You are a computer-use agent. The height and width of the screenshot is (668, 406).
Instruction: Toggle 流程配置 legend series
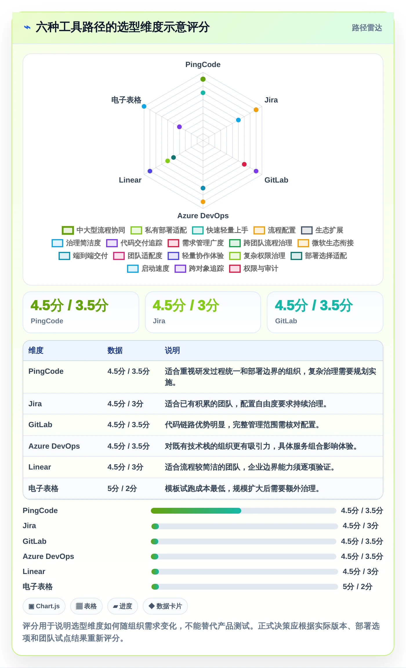pos(275,230)
